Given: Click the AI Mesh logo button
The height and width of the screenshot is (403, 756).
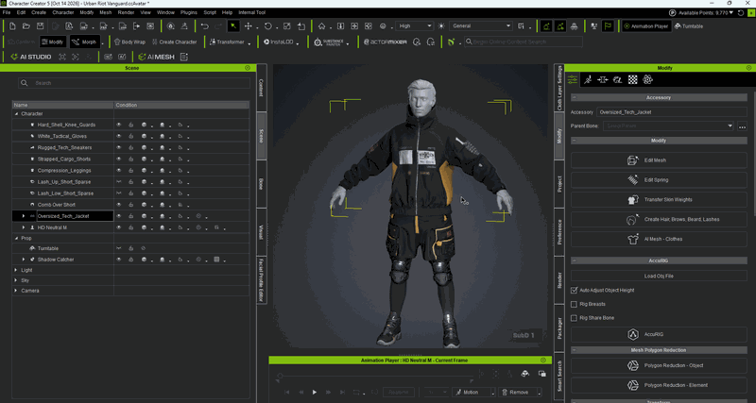Looking at the screenshot, I should pos(156,57).
